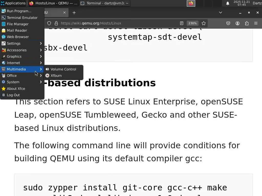Open Firefox account profile icon
This screenshot has width=262, height=196.
(x=237, y=23)
